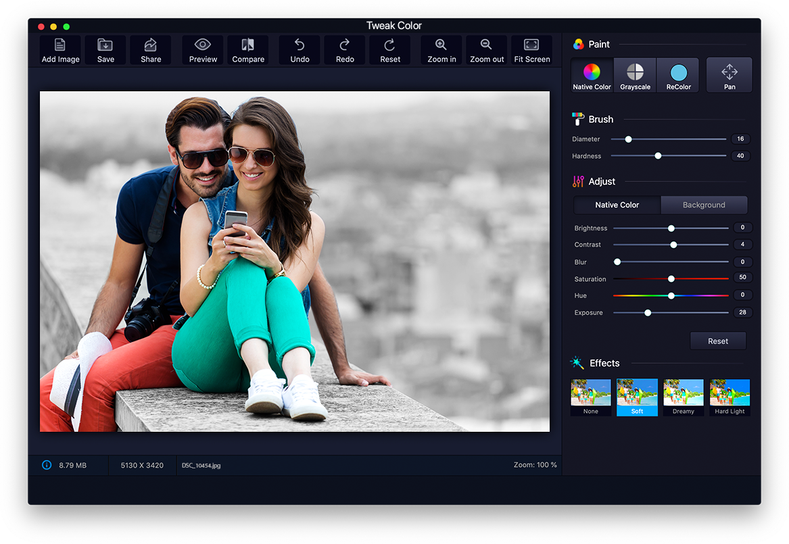Activate the Pan tool
The height and width of the screenshot is (544, 789).
(x=730, y=75)
